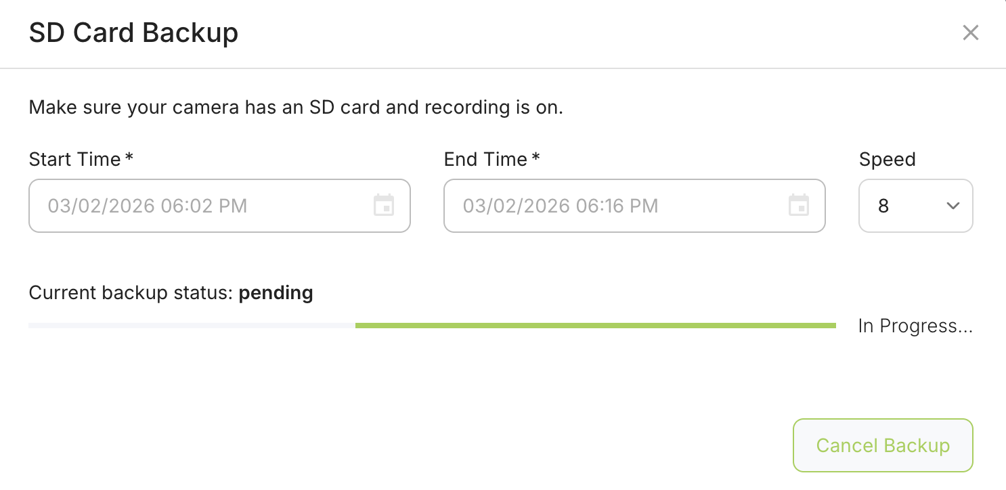This screenshot has height=490, width=1006.
Task: Click the SD card recording instruction text
Action: [x=296, y=108]
